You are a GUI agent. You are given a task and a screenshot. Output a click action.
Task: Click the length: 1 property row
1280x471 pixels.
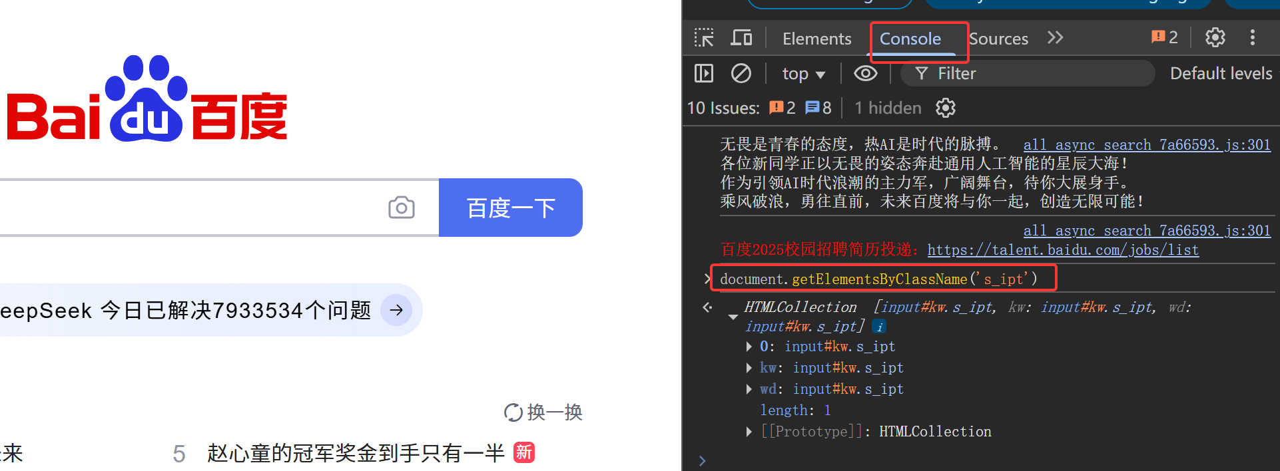(x=795, y=410)
